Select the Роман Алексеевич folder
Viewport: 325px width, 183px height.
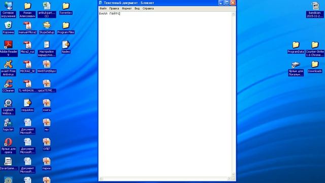[x=27, y=9]
